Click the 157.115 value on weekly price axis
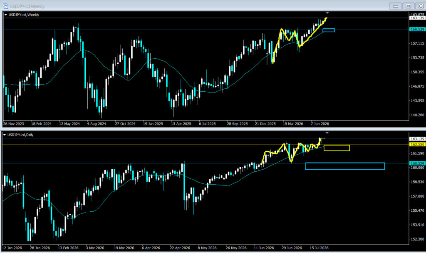The height and width of the screenshot is (253, 426). tap(418, 44)
